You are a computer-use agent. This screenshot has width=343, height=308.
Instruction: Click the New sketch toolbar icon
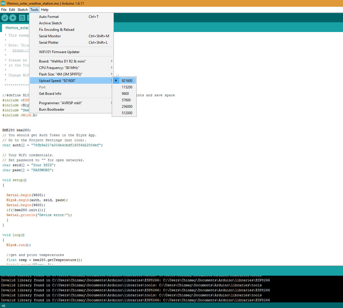coord(22,18)
